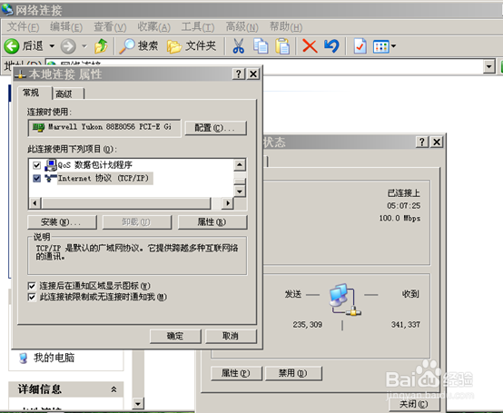Click 取消 button
The image size is (503, 413).
point(231,336)
